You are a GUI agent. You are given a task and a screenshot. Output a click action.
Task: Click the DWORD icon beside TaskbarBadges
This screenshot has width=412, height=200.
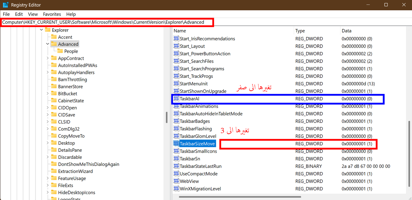(x=176, y=121)
